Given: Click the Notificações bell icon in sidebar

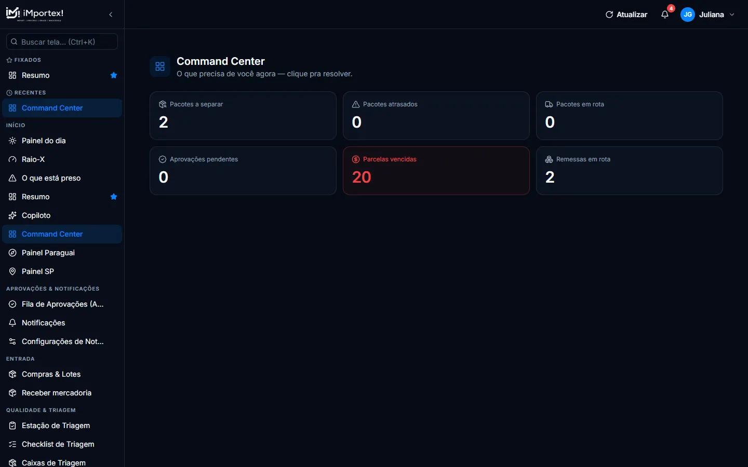Looking at the screenshot, I should point(12,323).
